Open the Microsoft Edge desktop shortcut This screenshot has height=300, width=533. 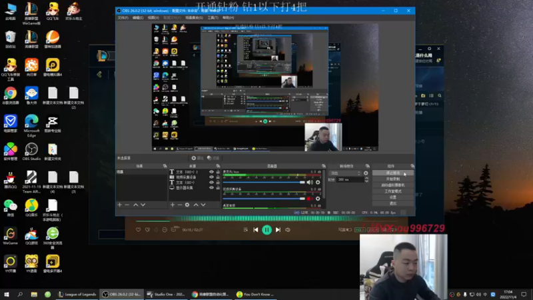31,126
